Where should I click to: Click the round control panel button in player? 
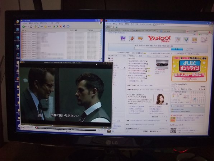(x=109, y=131)
